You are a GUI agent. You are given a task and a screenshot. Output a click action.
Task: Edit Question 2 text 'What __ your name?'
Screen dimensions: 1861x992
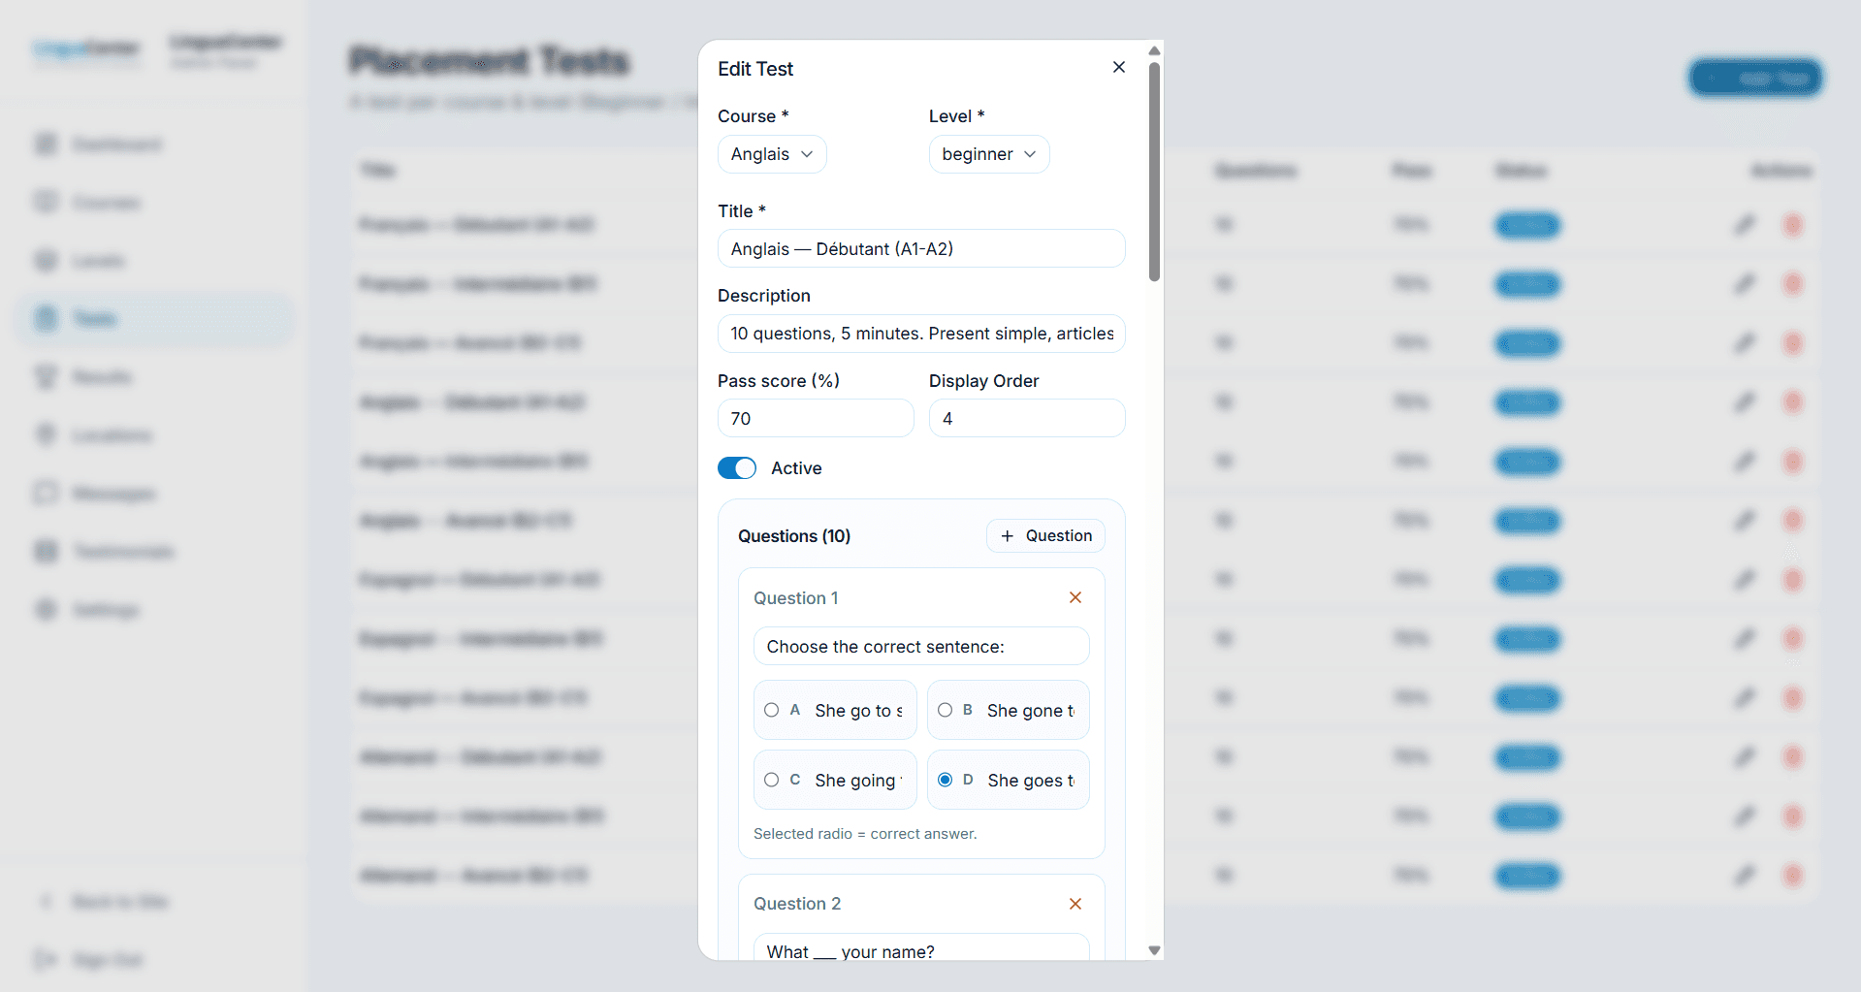coord(921,947)
